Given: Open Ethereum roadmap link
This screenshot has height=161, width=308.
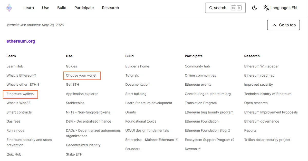Looking at the screenshot, I should click(x=259, y=75).
